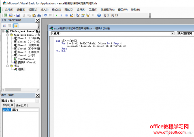Open the Insert UserForm dropdown arrow
This screenshot has height=137, width=194.
coord(14,16)
